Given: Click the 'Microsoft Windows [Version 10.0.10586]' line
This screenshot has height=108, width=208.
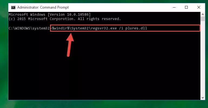Looking at the screenshot, I should pos(49,14).
